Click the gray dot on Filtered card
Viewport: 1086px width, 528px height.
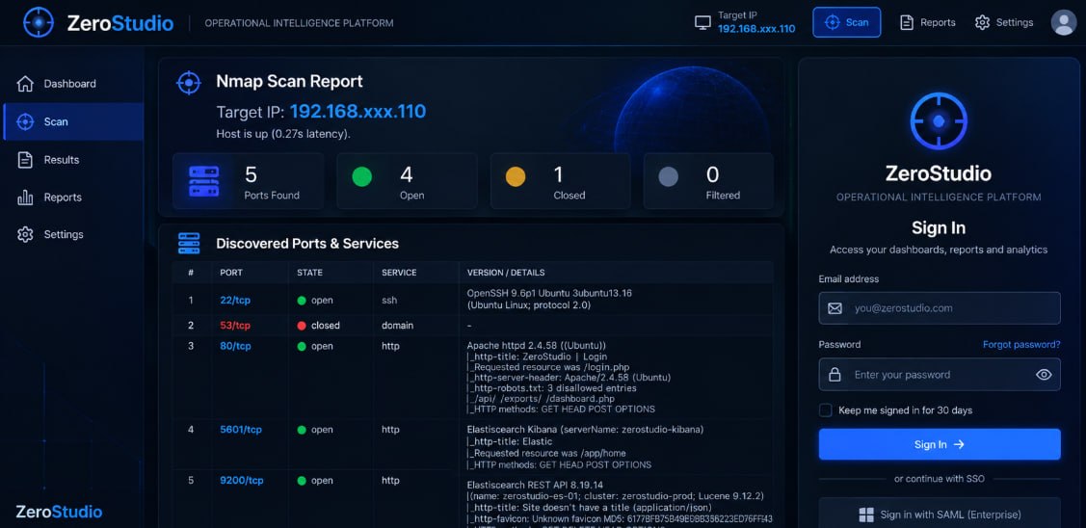click(668, 176)
